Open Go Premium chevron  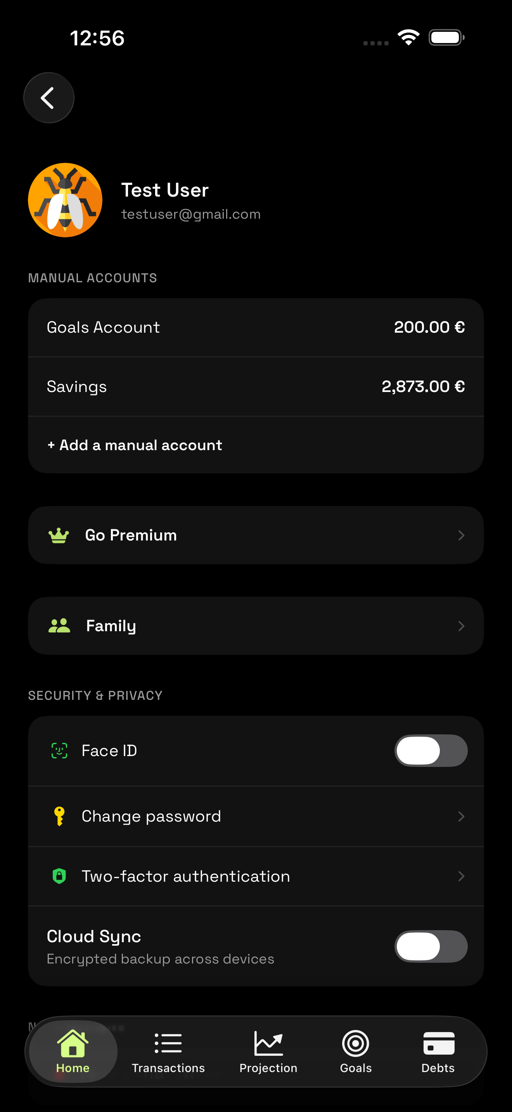coord(461,535)
